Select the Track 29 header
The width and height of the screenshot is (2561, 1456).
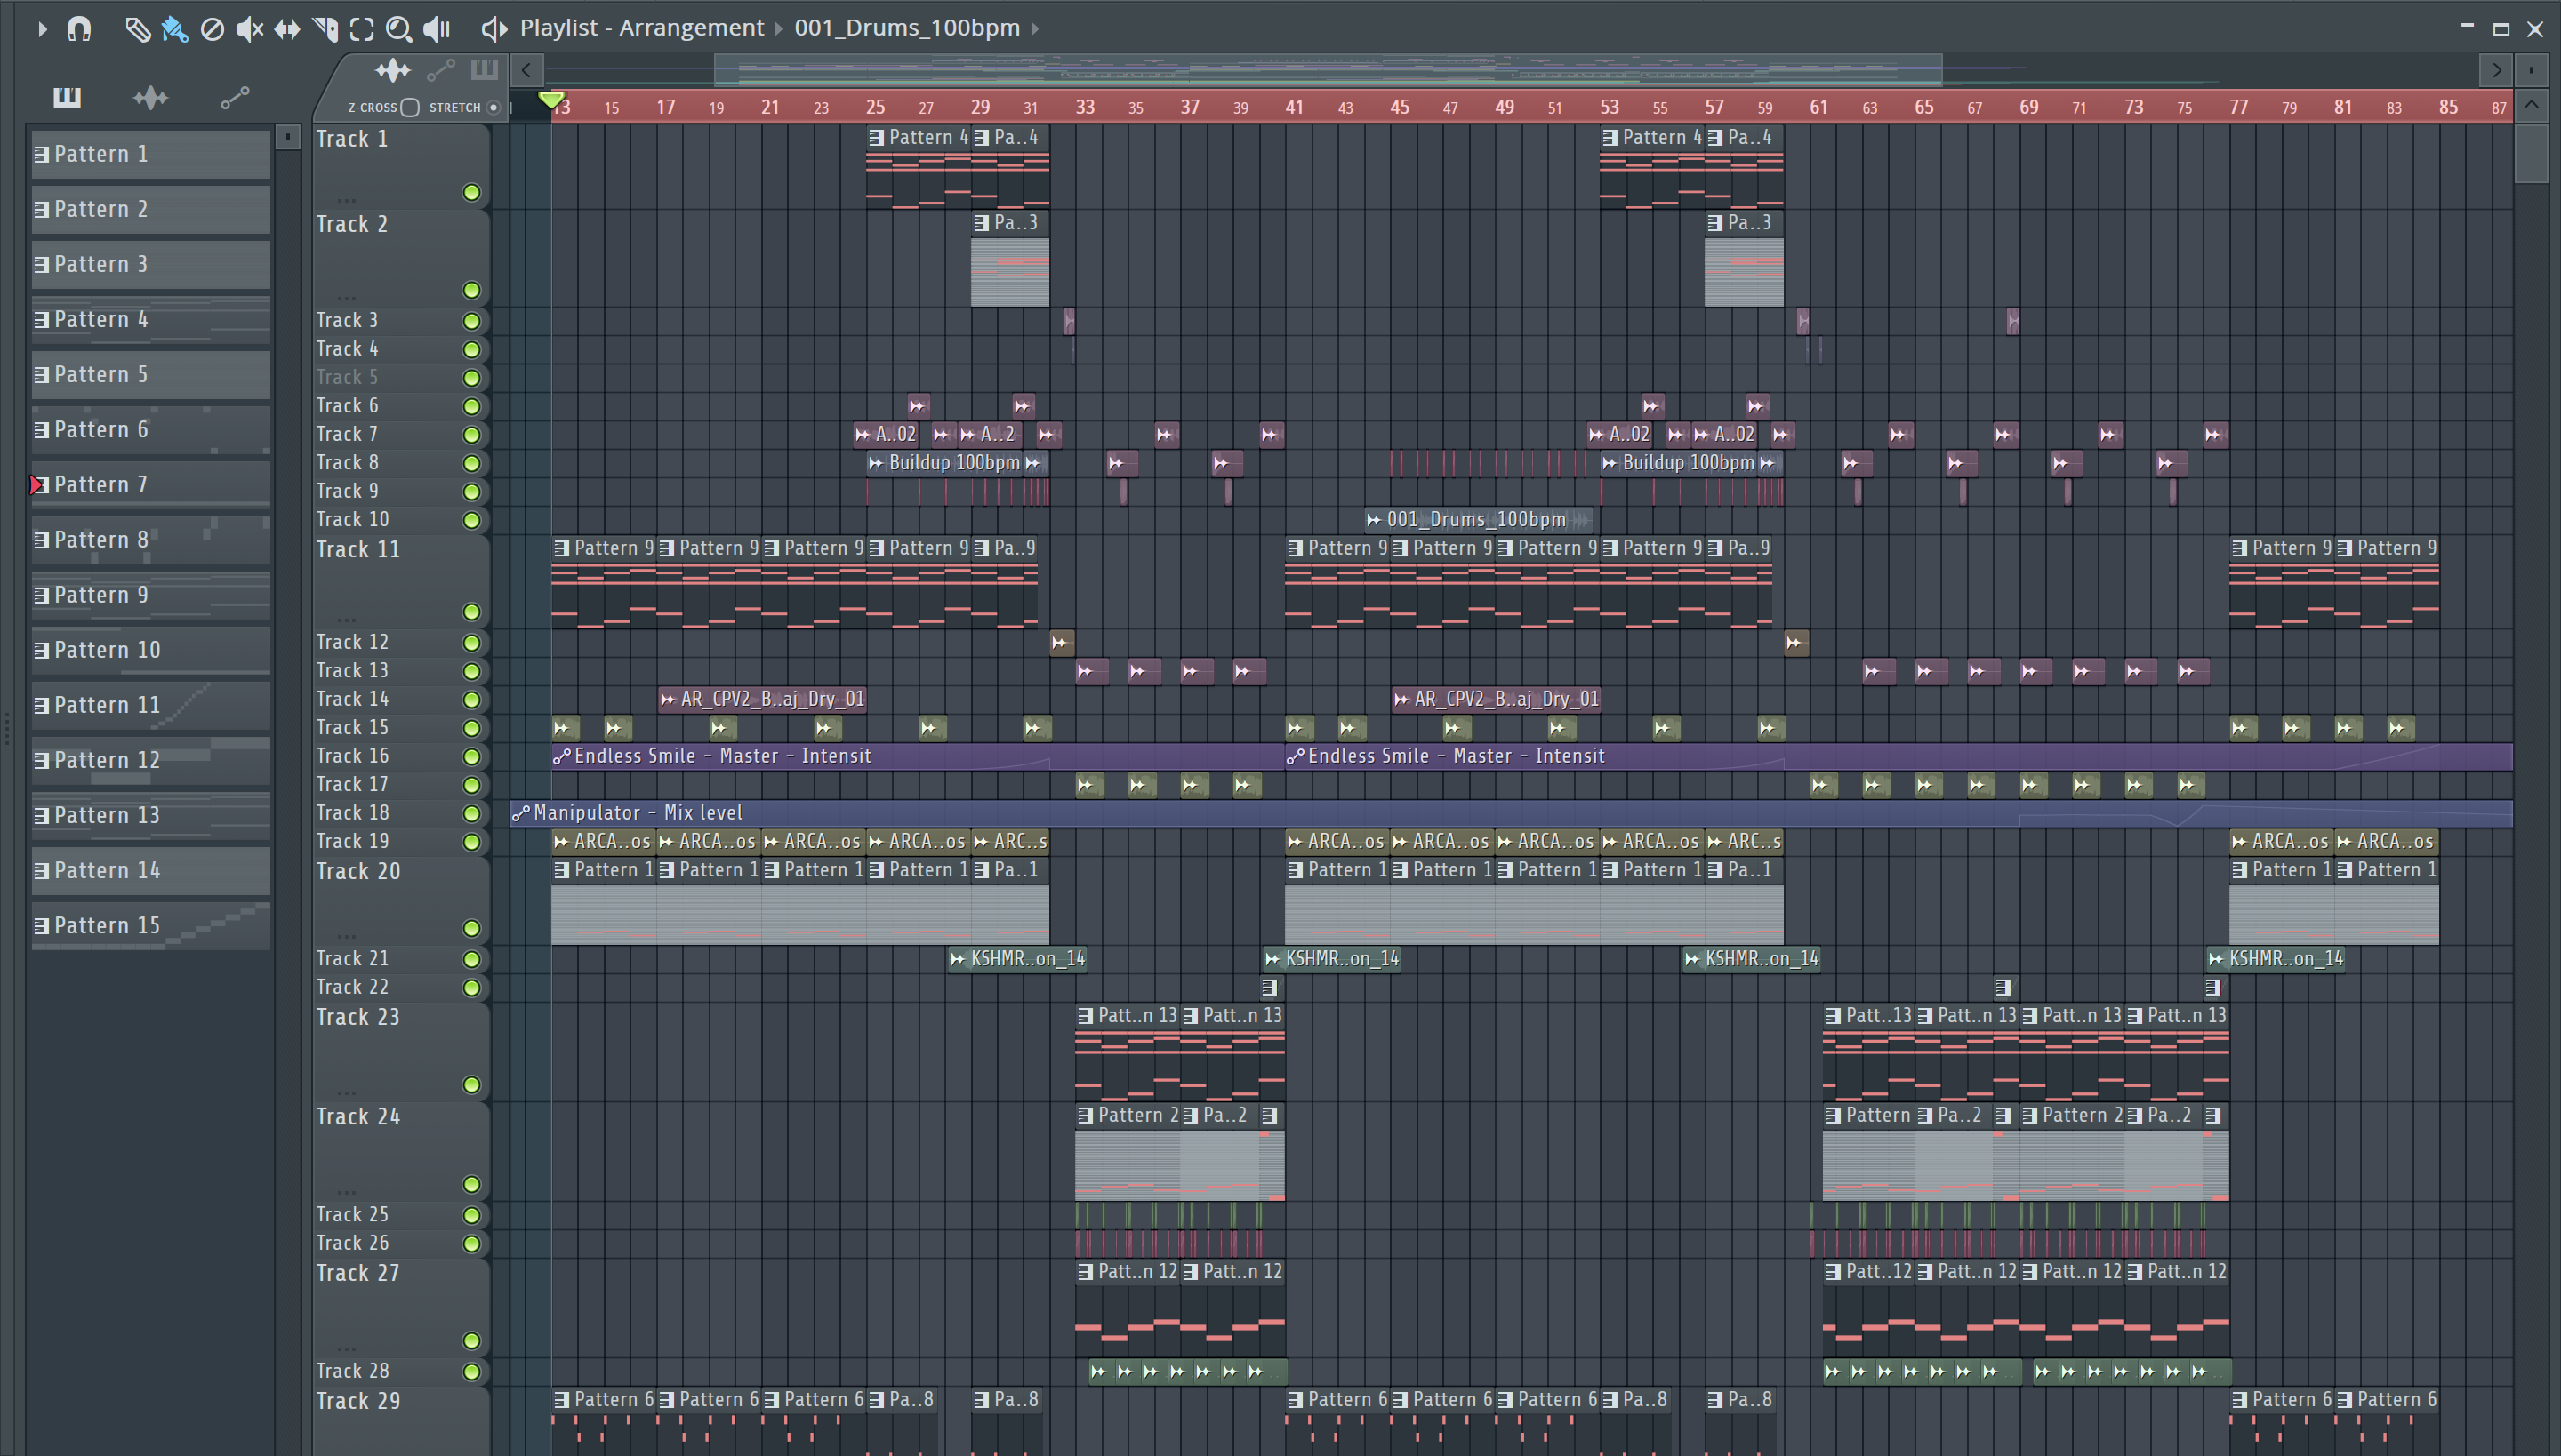pyautogui.click(x=400, y=1421)
